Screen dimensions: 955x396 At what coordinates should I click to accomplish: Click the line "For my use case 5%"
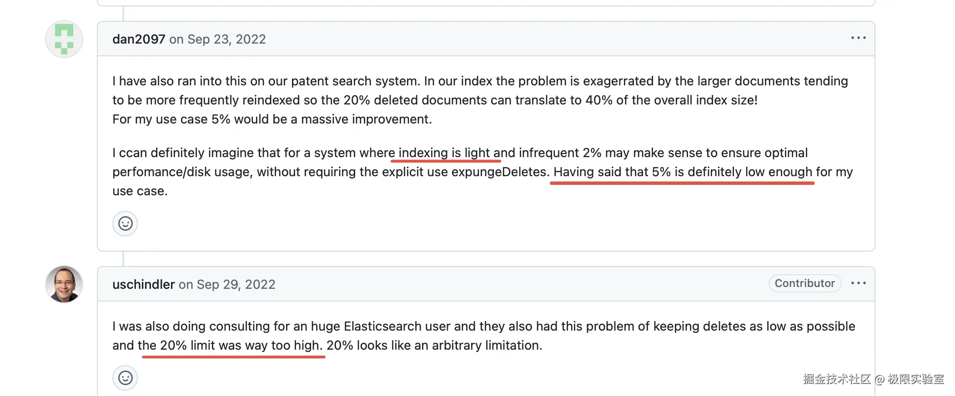272,119
